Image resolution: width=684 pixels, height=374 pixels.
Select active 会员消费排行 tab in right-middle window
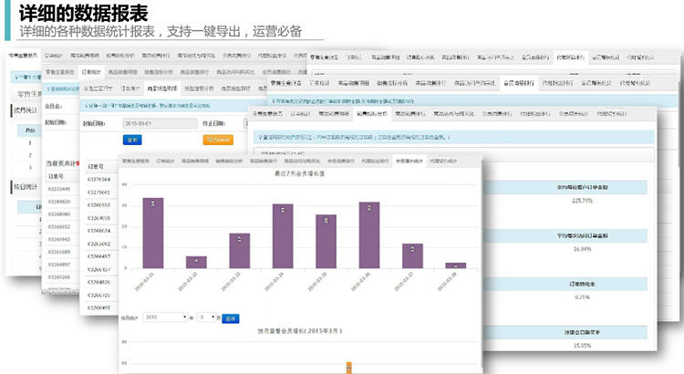(519, 83)
